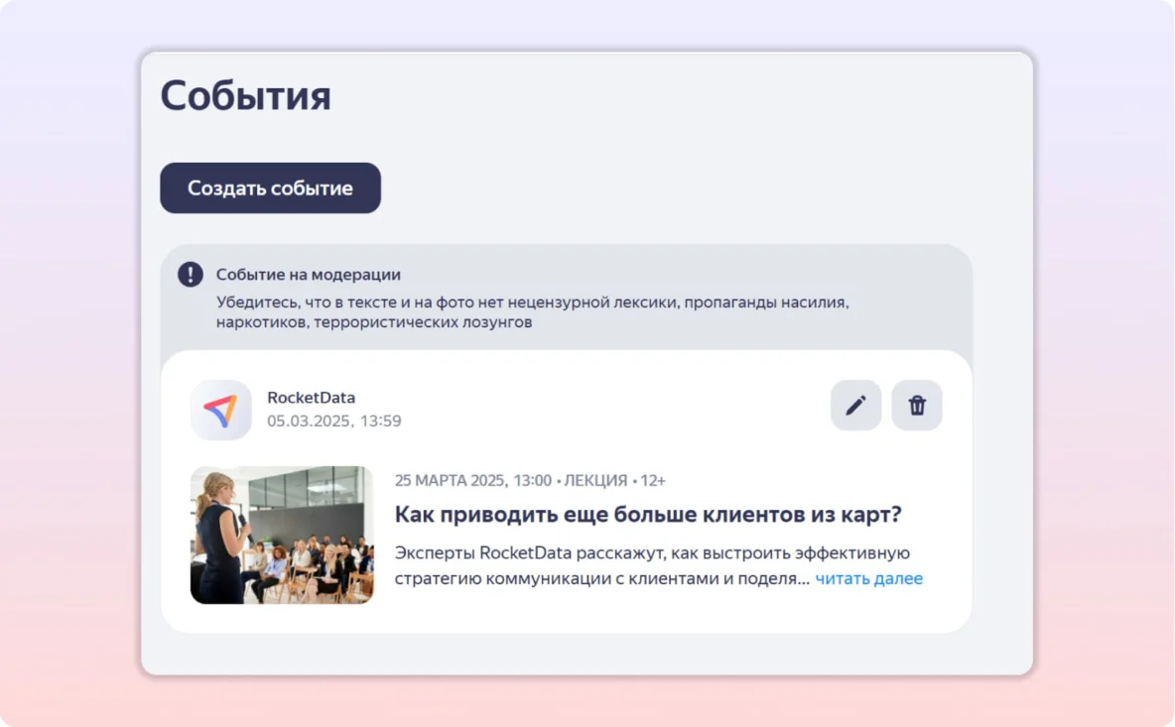Click the post timestamp 05.03.2025, 13:59
The image size is (1175, 727).
click(x=334, y=421)
